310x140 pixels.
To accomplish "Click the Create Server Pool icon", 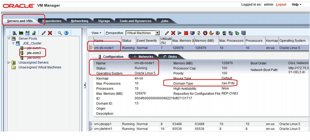I will (x=27, y=33).
